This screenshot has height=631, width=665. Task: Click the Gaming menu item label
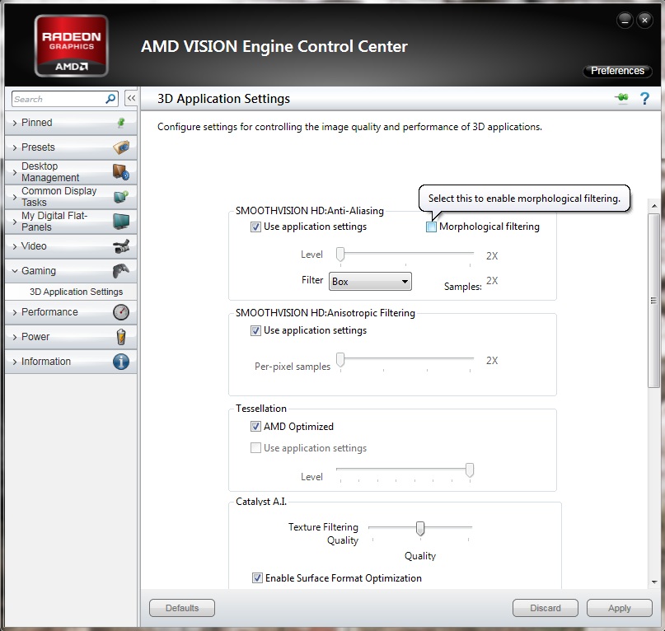tap(39, 270)
